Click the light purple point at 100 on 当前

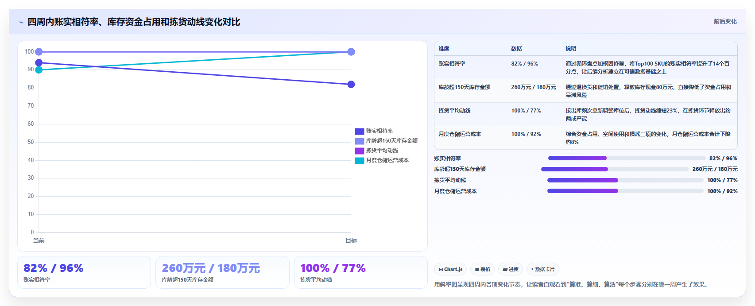click(39, 52)
